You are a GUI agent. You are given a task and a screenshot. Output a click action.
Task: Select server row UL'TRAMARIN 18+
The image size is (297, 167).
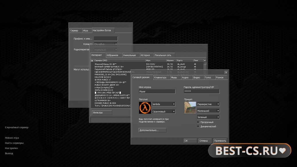point(111,100)
